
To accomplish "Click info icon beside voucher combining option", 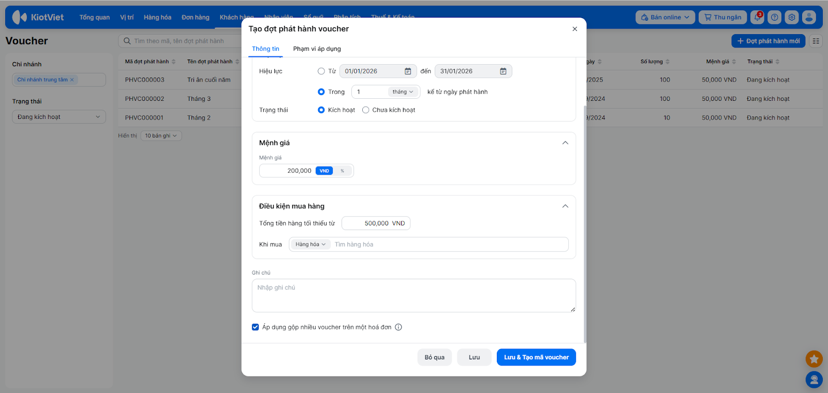I will (398, 327).
